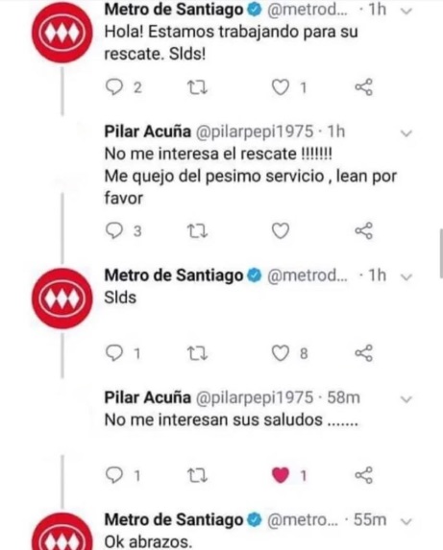Reply to the 'Estamos trabajando para su rescate' tweet
443x550 pixels.
point(114,87)
